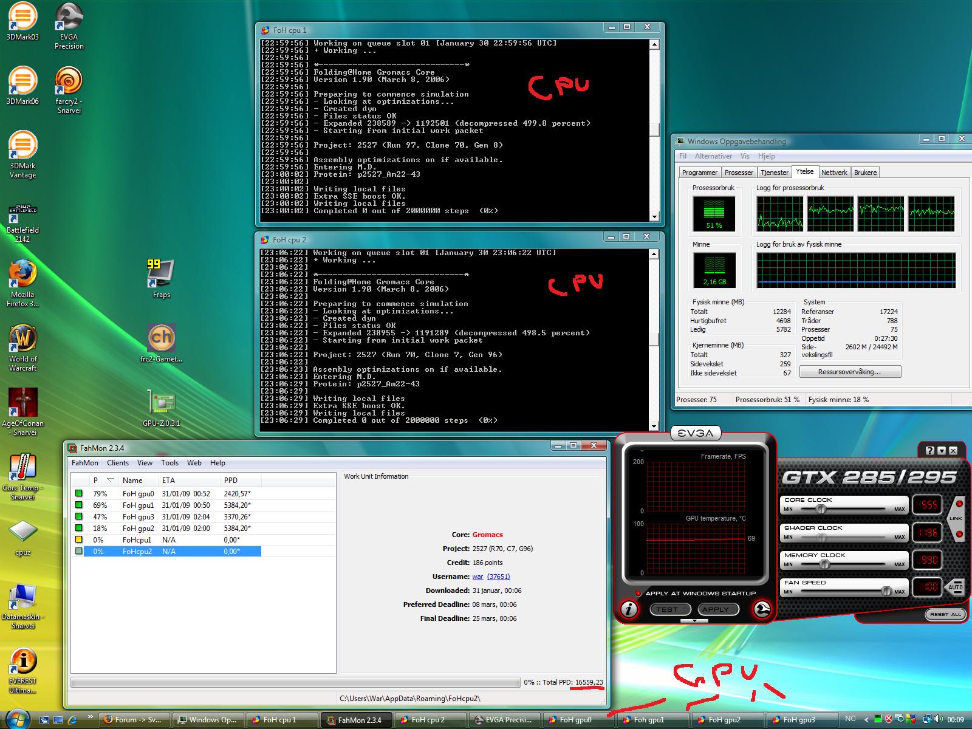Launch the World of Warcraft shortcut
Screen dimensions: 972x729
[x=22, y=347]
